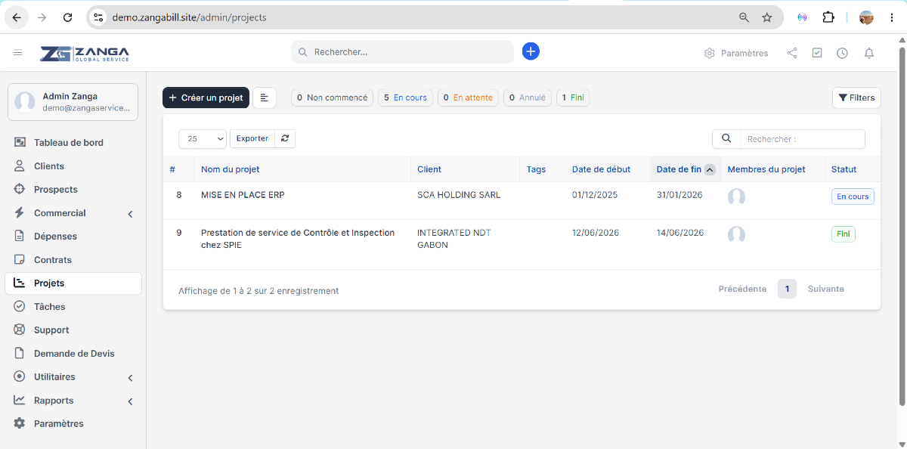Sort by Date de début column
This screenshot has width=907, height=449.
click(x=608, y=169)
